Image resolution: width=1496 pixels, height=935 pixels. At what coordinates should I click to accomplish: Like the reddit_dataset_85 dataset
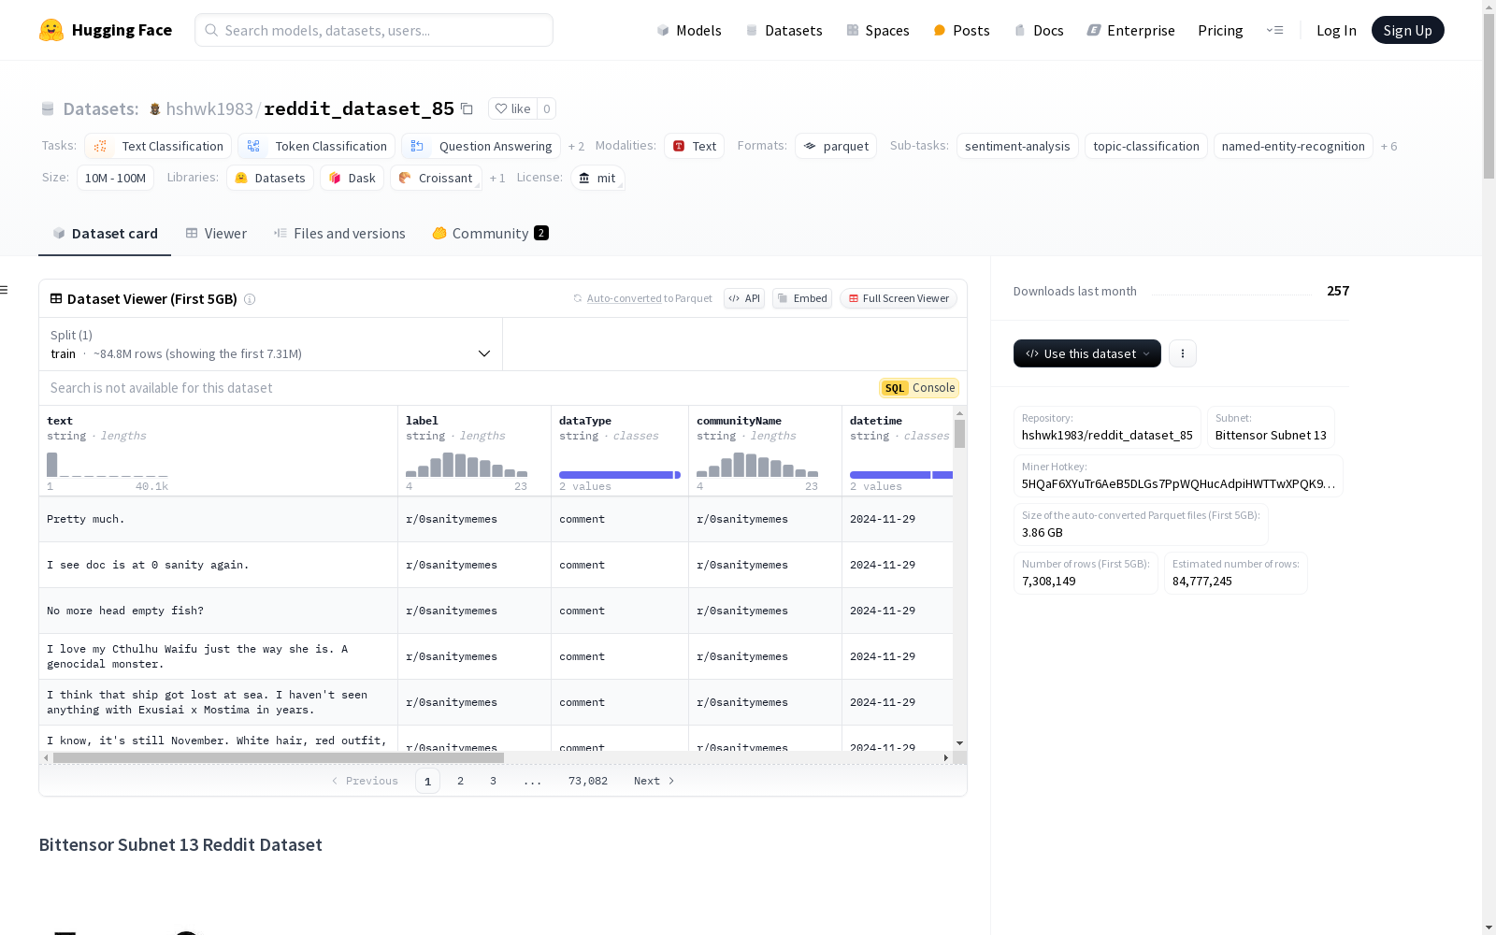[512, 108]
